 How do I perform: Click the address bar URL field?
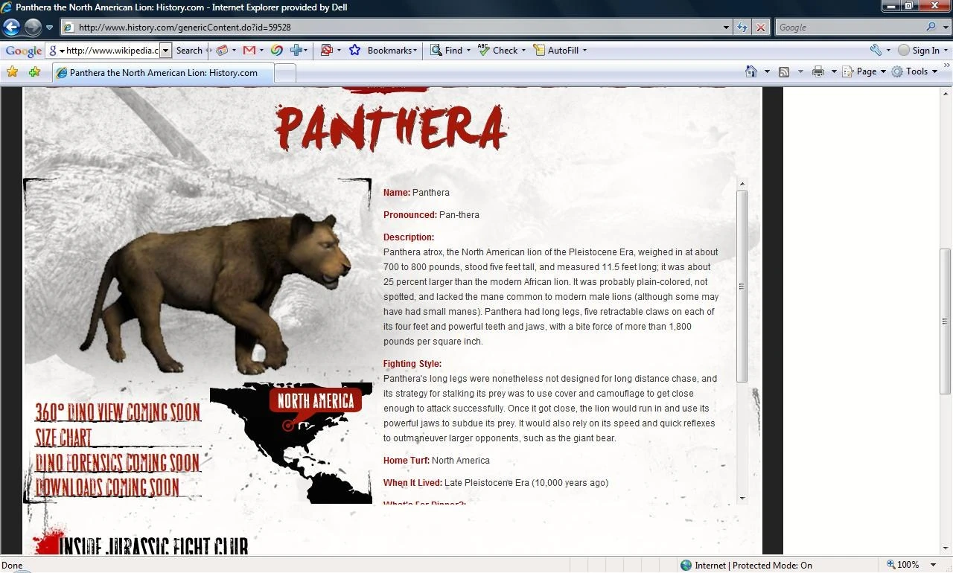[x=391, y=28]
